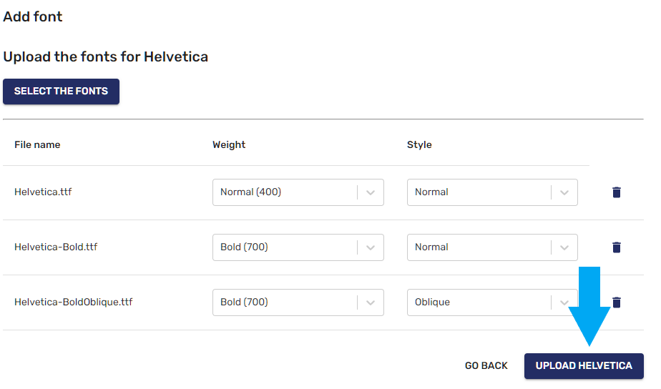Remove Helvetica-Bold.ttf using its trash icon
This screenshot has height=389, width=661.
point(617,247)
